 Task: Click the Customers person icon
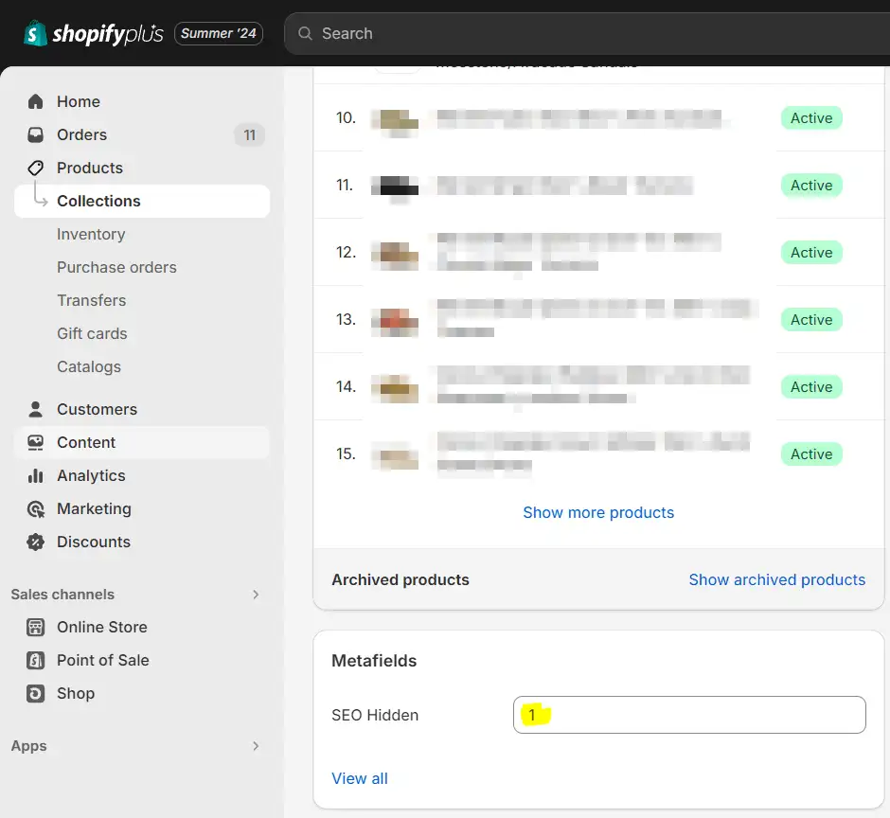pos(36,409)
